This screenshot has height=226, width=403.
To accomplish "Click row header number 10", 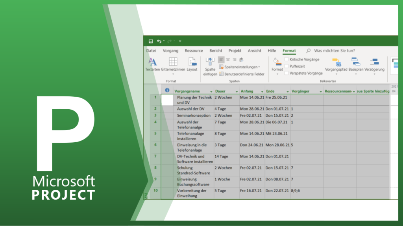I will [x=155, y=193].
